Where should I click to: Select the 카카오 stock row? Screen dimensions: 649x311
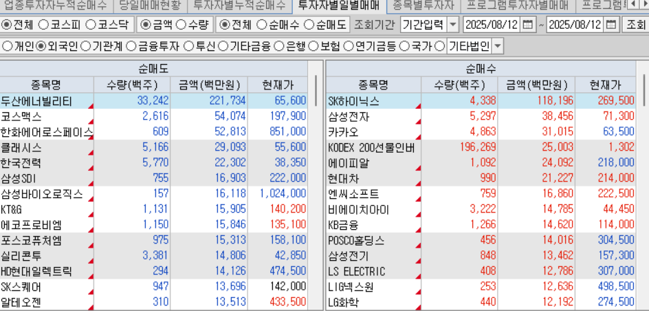pyautogui.click(x=481, y=131)
